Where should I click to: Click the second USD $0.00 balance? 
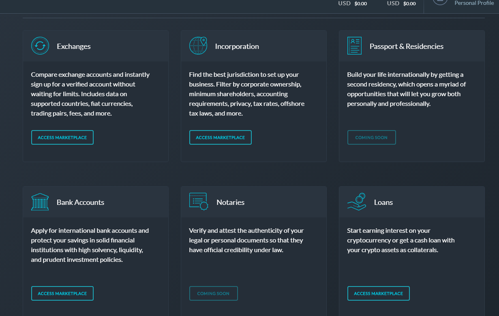(x=401, y=3)
